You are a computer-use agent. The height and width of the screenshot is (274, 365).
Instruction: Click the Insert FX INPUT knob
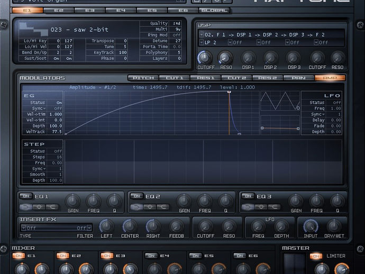311,226
